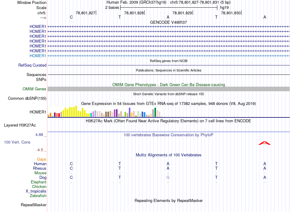Select the Mouse alignment row label
Viewport: 290px width, 212px height.
point(40,173)
